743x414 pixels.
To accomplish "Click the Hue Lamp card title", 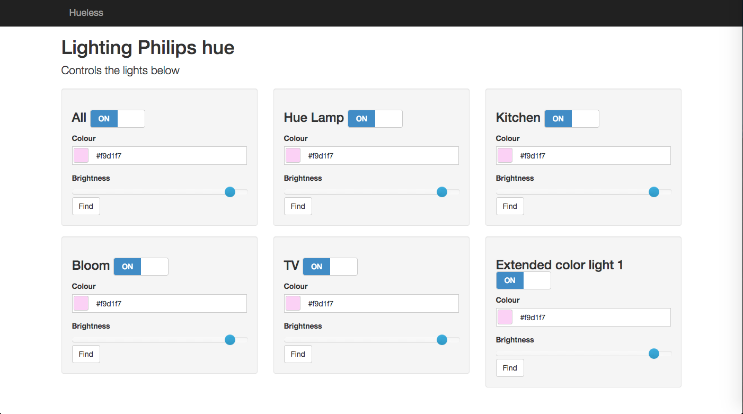I will (x=314, y=118).
